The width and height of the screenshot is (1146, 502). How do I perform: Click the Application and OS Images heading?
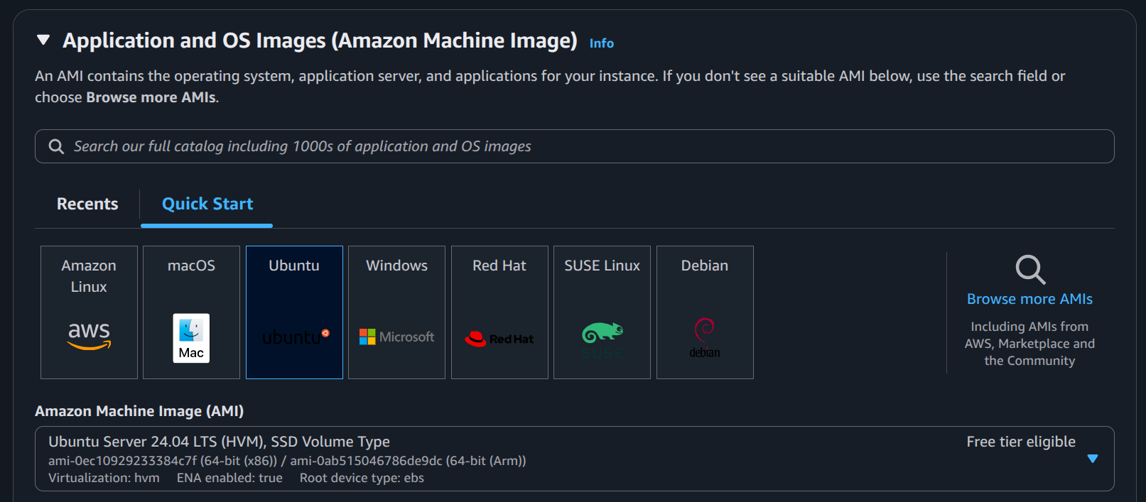320,40
